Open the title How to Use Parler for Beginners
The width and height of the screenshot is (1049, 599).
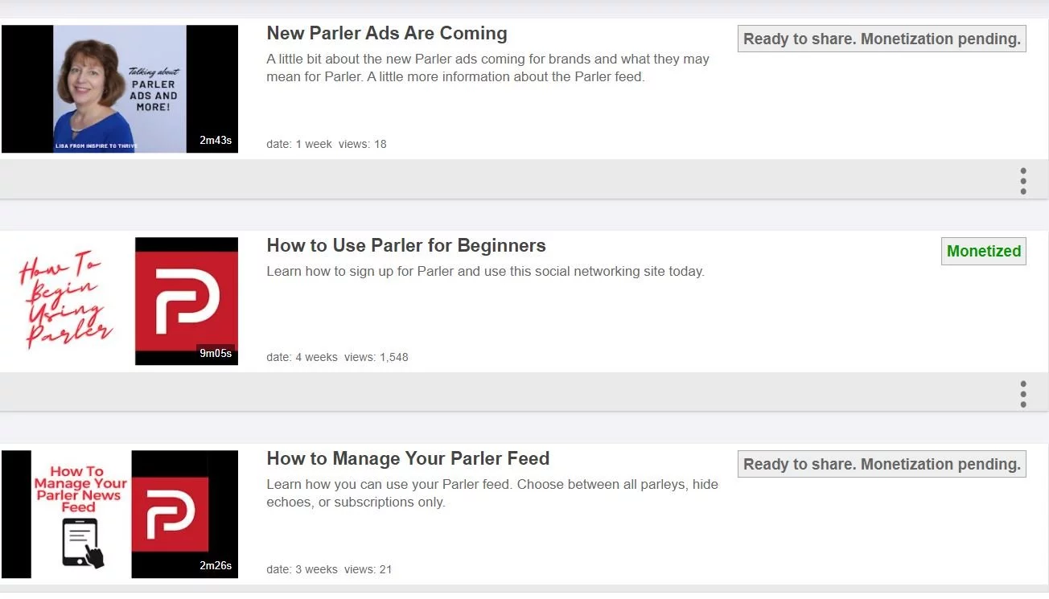pyautogui.click(x=406, y=246)
